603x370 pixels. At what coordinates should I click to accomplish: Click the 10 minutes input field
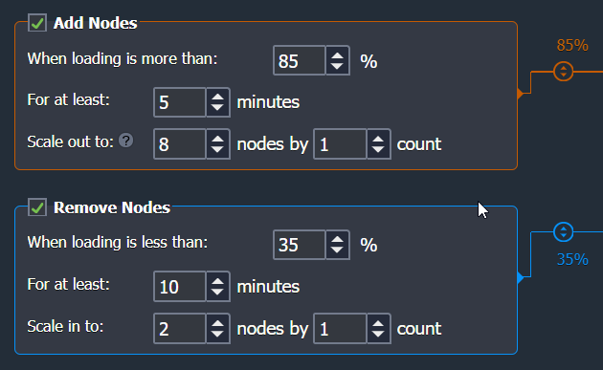[x=180, y=286]
